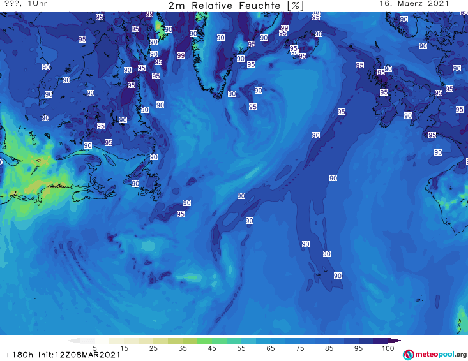The height and width of the screenshot is (361, 468).
Task: Click the legend value 75
Action: pos(299,348)
